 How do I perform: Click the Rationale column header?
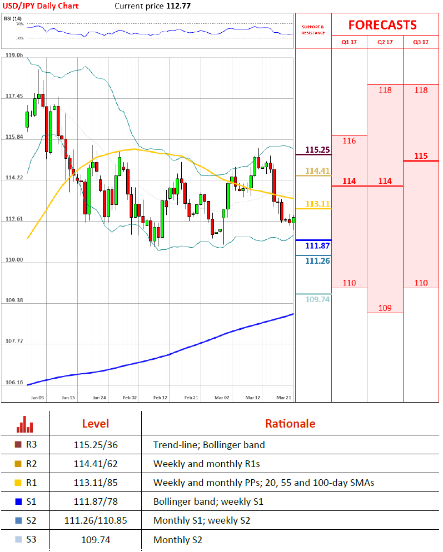[290, 424]
